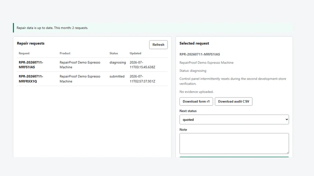Click the 'Repair data is up to date' banner text
314x176 pixels.
[52, 28]
